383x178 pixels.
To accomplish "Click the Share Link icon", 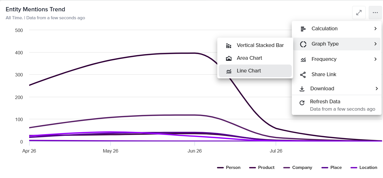I will [303, 75].
